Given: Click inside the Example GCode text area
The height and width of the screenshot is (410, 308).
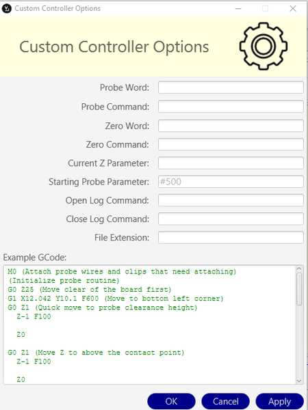Looking at the screenshot, I should coord(149,325).
